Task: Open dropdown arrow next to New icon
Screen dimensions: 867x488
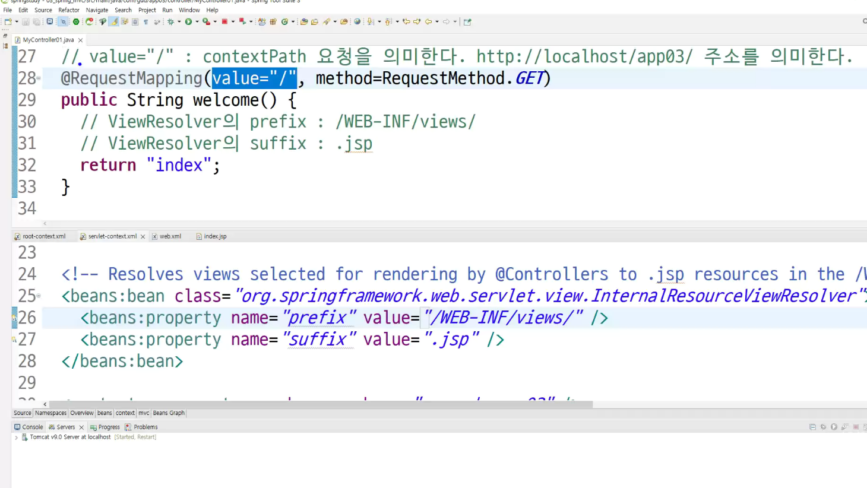Action: coord(17,22)
